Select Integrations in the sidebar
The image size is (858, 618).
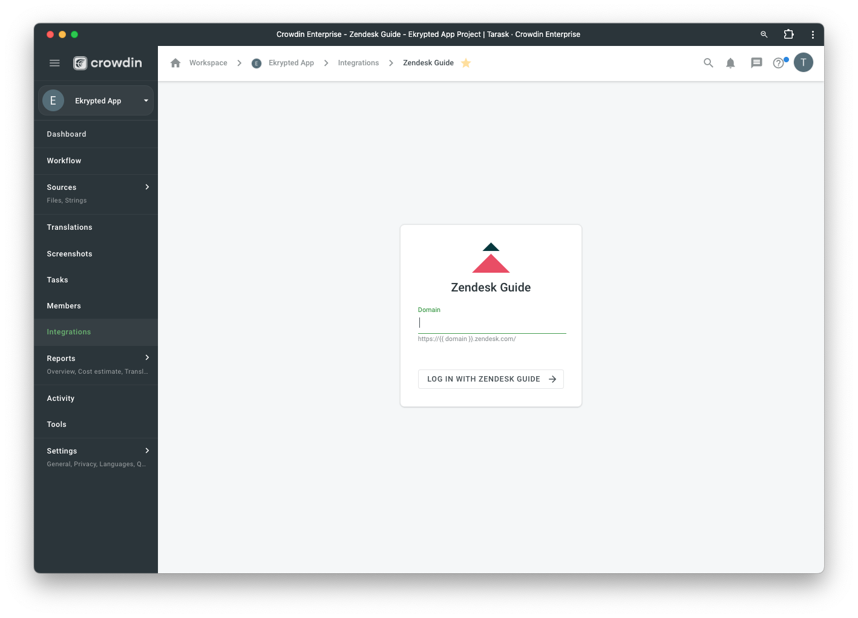pos(96,332)
